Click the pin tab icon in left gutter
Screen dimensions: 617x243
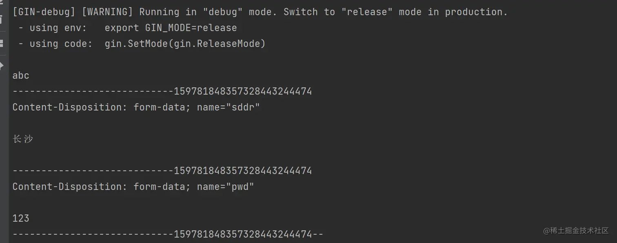[2, 65]
